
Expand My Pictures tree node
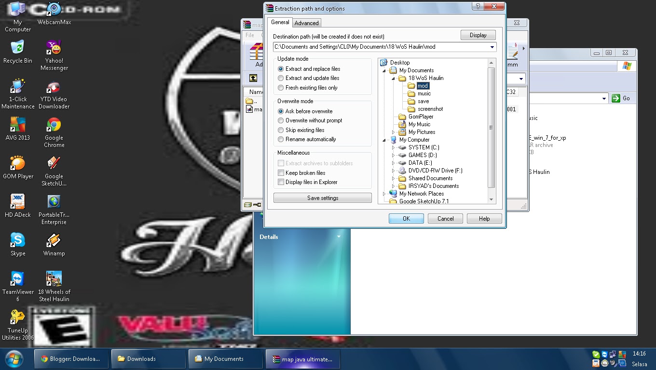pyautogui.click(x=394, y=132)
